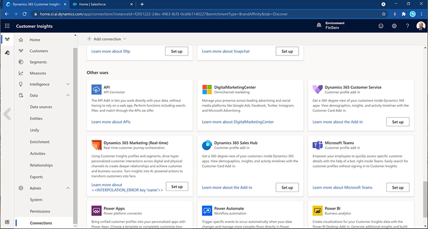Click the DigitalMarketingCenter logo icon

click(x=207, y=90)
